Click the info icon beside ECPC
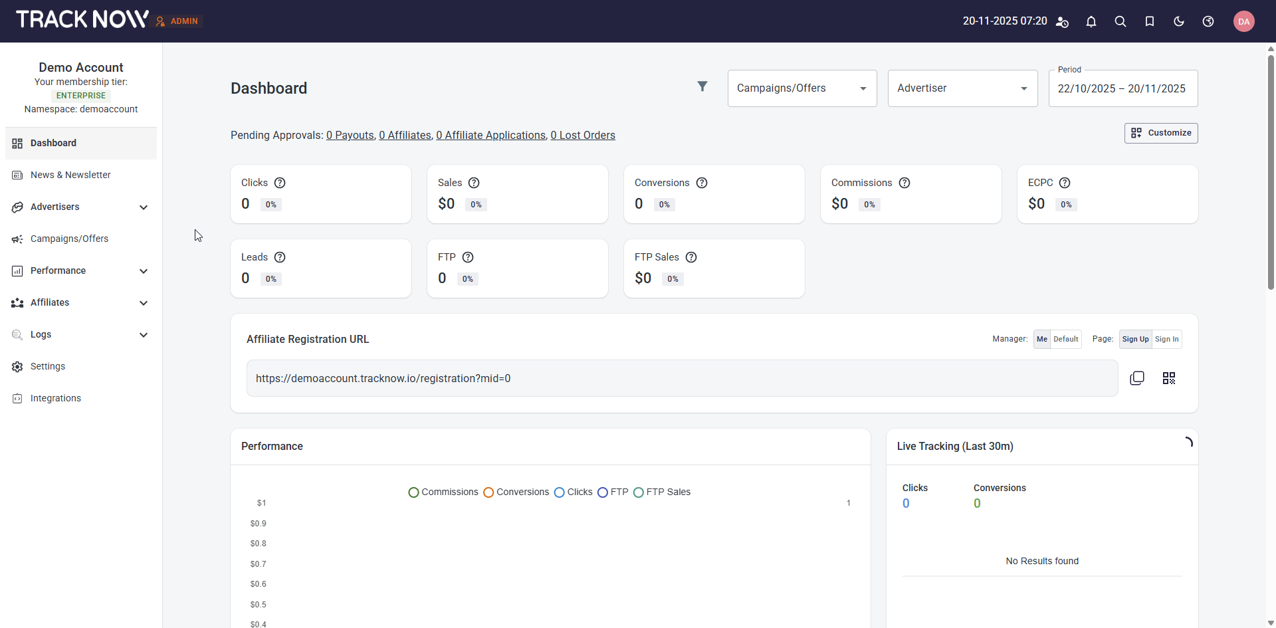Viewport: 1276px width, 628px height. point(1064,183)
